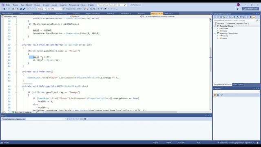Open the OnCollisionEnter2D member dropdown
Screen dimensions: 261x147
(x=176, y=16)
